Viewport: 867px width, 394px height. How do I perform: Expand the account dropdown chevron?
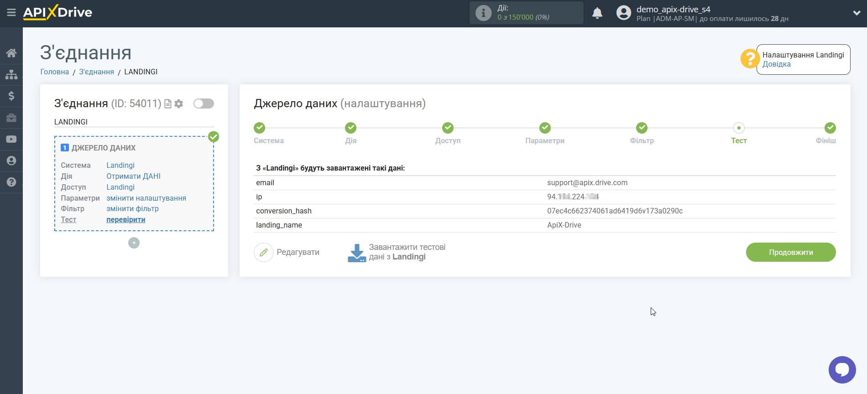click(x=857, y=13)
